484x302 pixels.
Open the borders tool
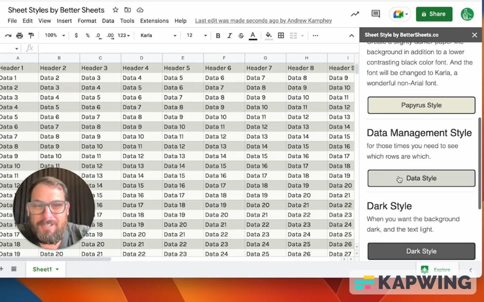[281, 35]
